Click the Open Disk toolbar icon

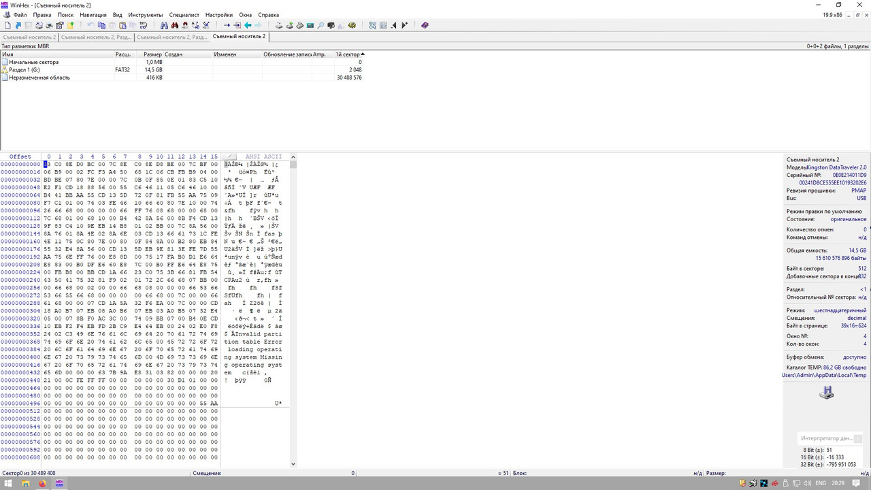click(x=279, y=25)
